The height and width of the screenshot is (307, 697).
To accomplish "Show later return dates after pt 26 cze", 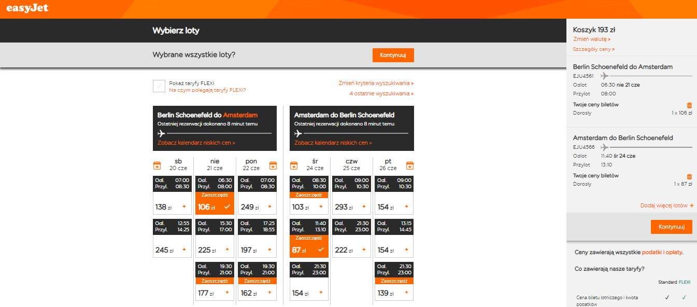I will click(409, 166).
